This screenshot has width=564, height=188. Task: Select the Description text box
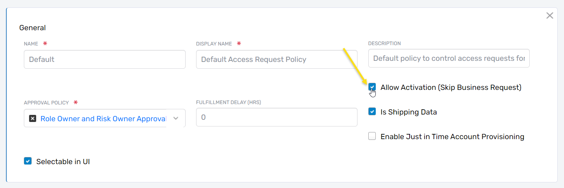coord(448,59)
